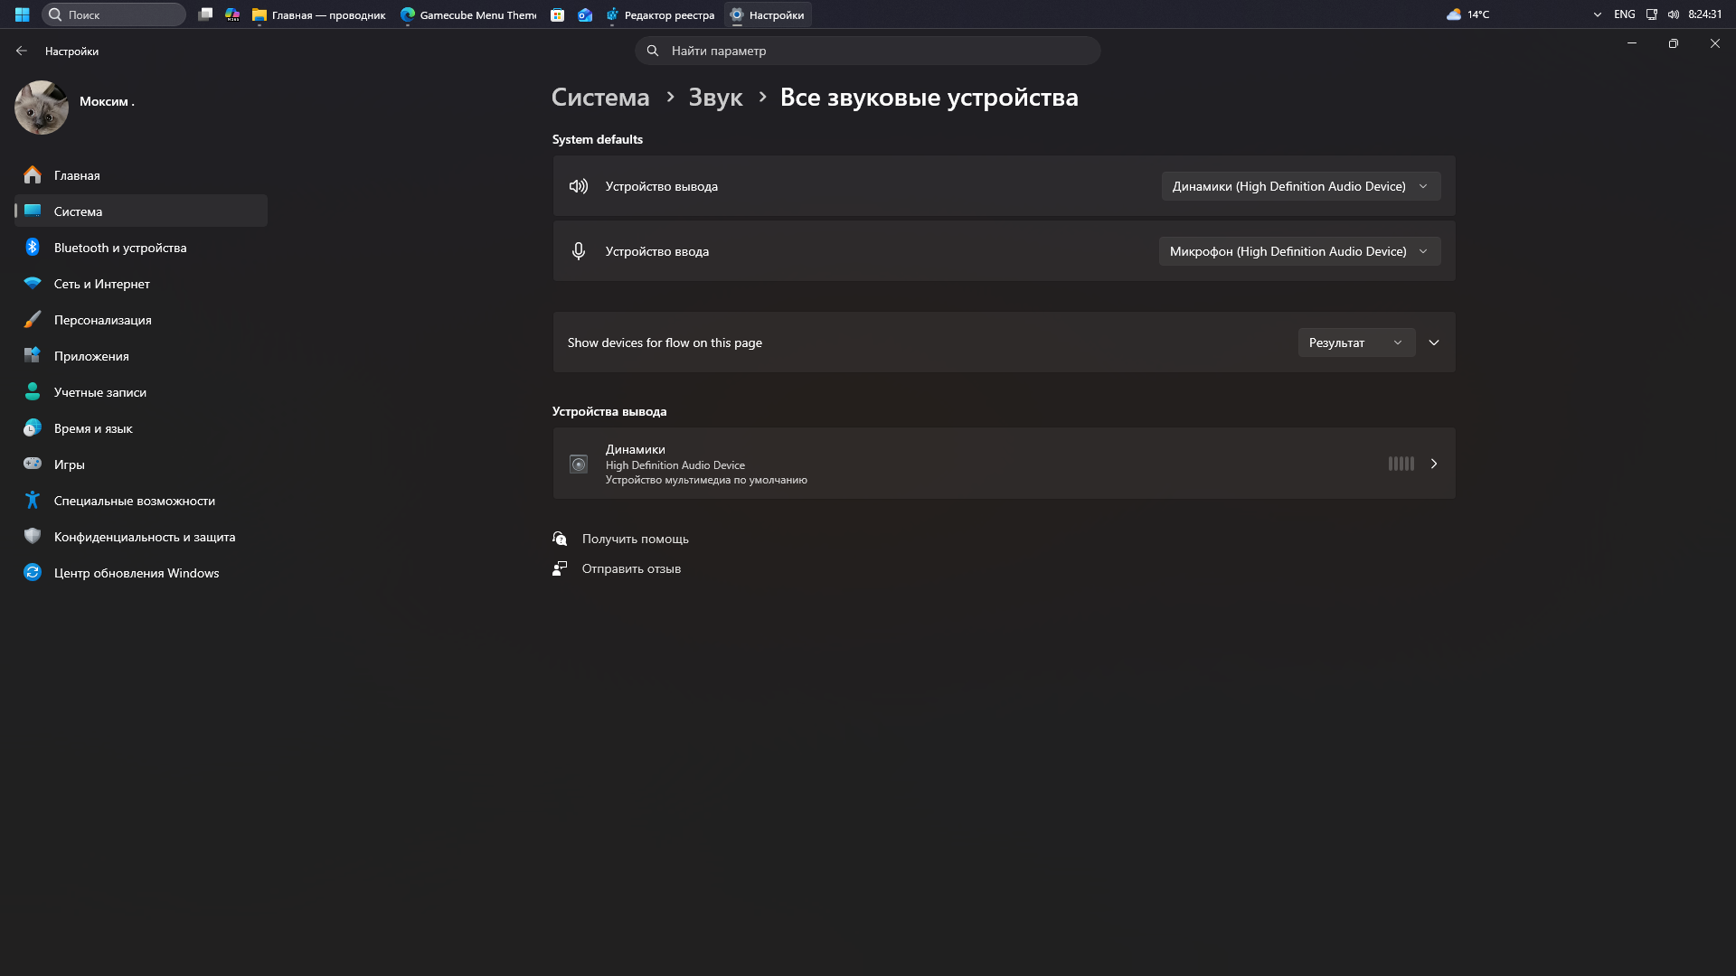
Task: Select Система in the sidebar
Action: [x=141, y=211]
